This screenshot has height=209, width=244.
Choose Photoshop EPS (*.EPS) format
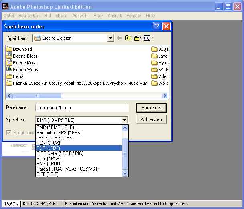78,133
